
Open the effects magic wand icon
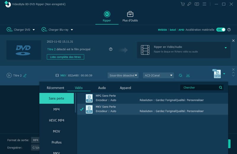pyautogui.click(x=180, y=75)
